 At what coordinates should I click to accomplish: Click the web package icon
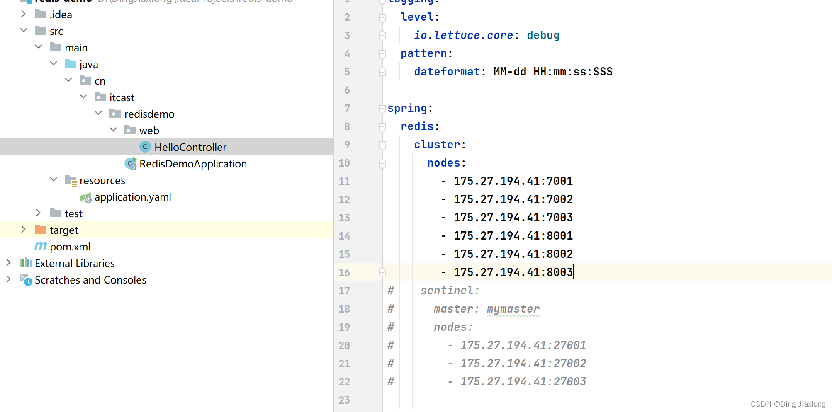130,130
